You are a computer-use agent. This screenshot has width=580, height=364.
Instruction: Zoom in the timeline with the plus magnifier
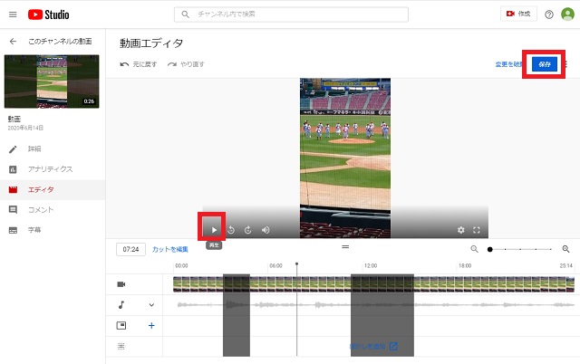[x=565, y=249]
